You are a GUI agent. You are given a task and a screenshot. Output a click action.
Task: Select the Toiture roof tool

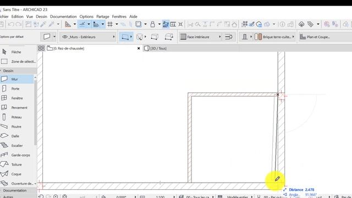pyautogui.click(x=17, y=164)
